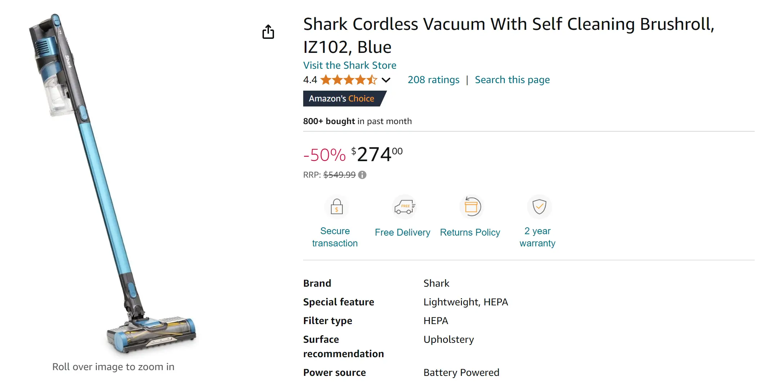The height and width of the screenshot is (382, 772).
Task: Open the 2 year warranty text link
Action: click(x=537, y=237)
